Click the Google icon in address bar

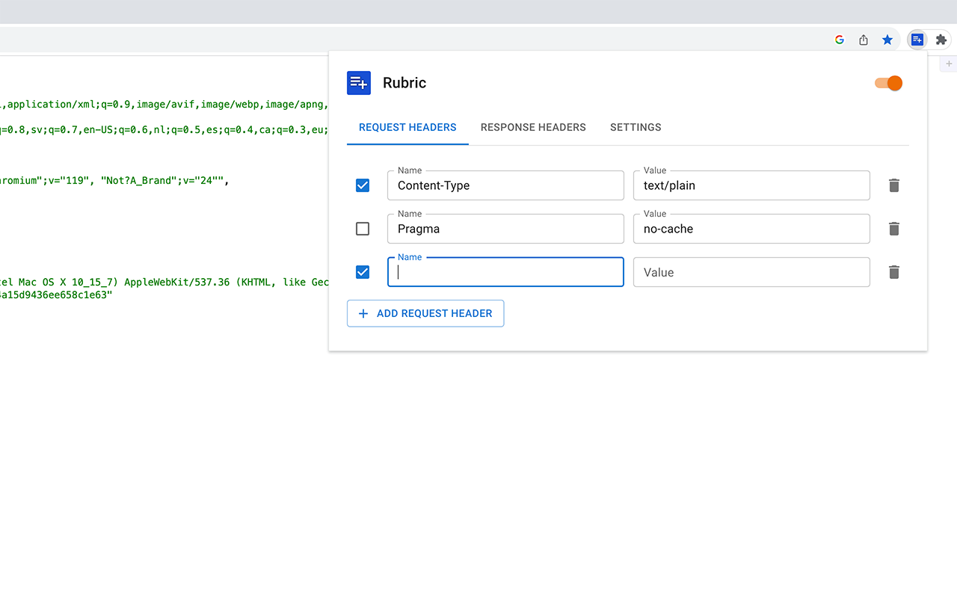[840, 40]
